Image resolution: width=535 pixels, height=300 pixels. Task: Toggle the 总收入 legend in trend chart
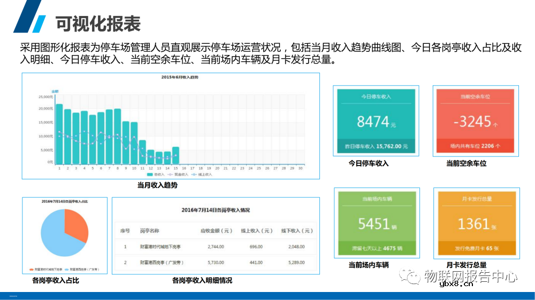point(156,175)
